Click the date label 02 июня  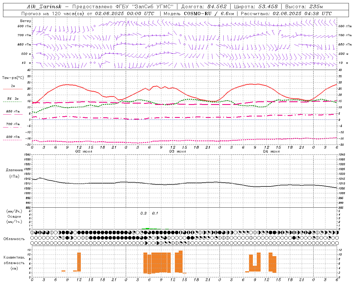pyautogui.click(x=84, y=151)
